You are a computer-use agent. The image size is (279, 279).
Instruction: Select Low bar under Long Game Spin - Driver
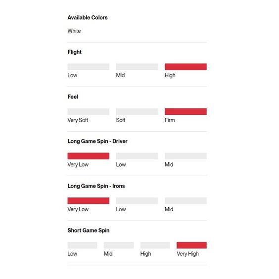tap(137, 156)
